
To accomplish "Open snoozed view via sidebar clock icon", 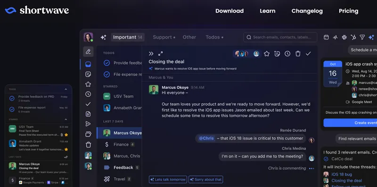I will tap(88, 94).
